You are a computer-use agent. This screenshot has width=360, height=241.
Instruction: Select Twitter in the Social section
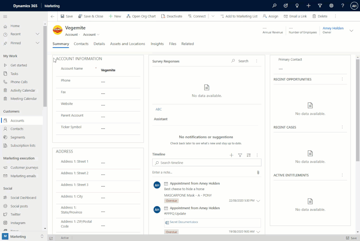pos(16,214)
